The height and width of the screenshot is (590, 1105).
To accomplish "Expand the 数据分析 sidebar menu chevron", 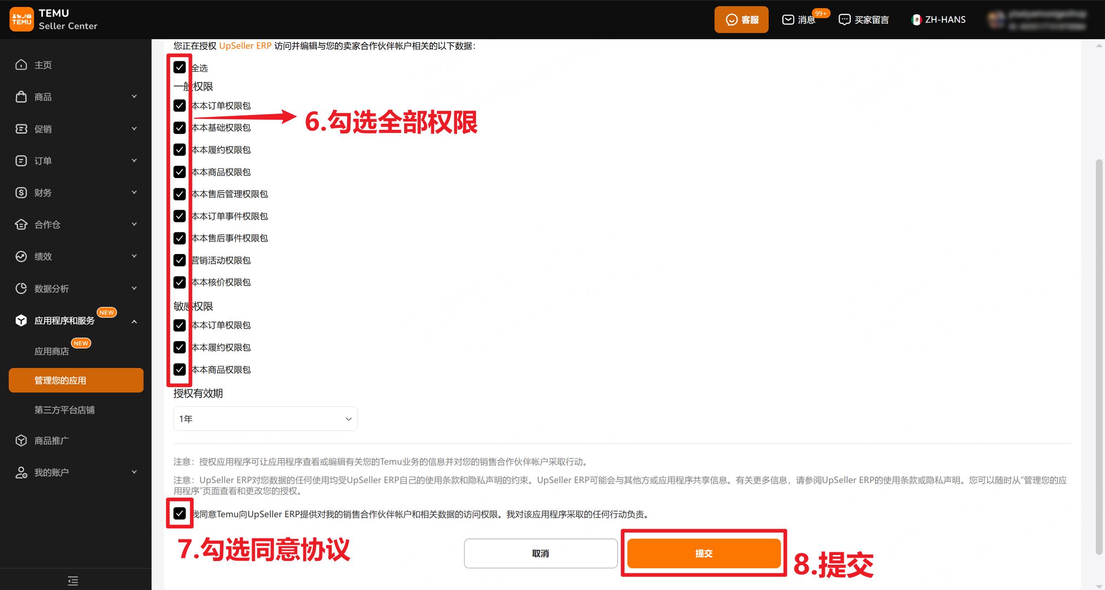I will pos(134,289).
